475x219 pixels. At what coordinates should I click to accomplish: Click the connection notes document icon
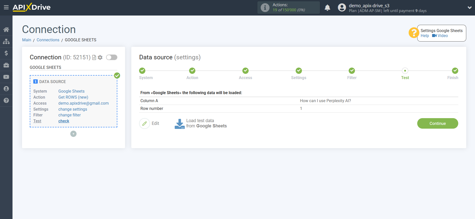(94, 57)
